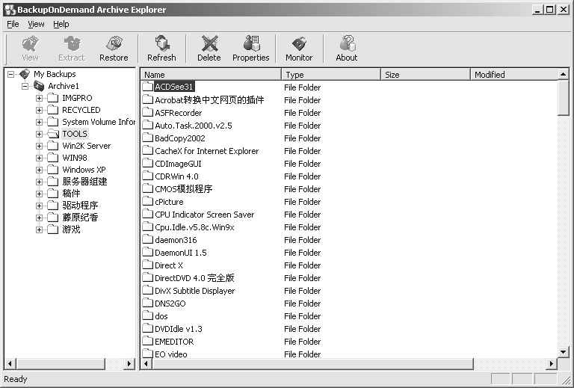
Task: Select the Archive1 icon in tree
Action: tap(39, 86)
